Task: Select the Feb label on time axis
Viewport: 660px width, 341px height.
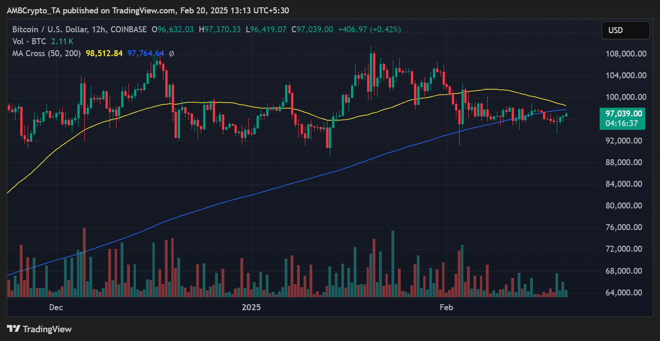Action: click(446, 307)
